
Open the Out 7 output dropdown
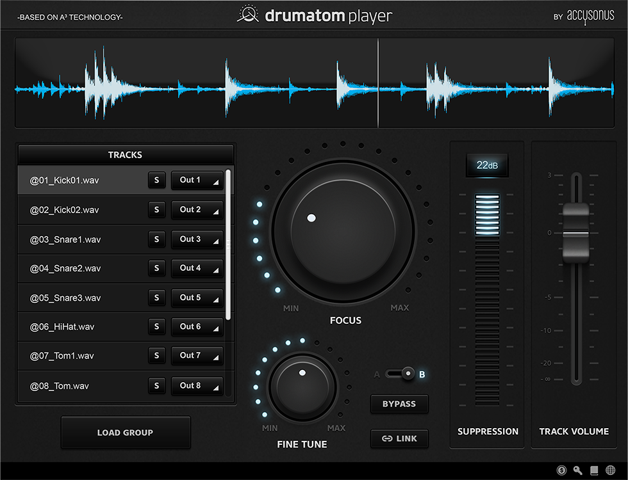197,355
